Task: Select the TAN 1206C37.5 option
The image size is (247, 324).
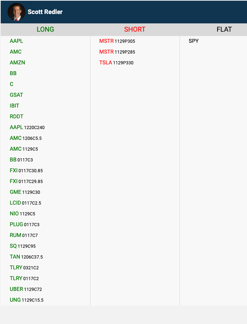Action: [x=26, y=257]
